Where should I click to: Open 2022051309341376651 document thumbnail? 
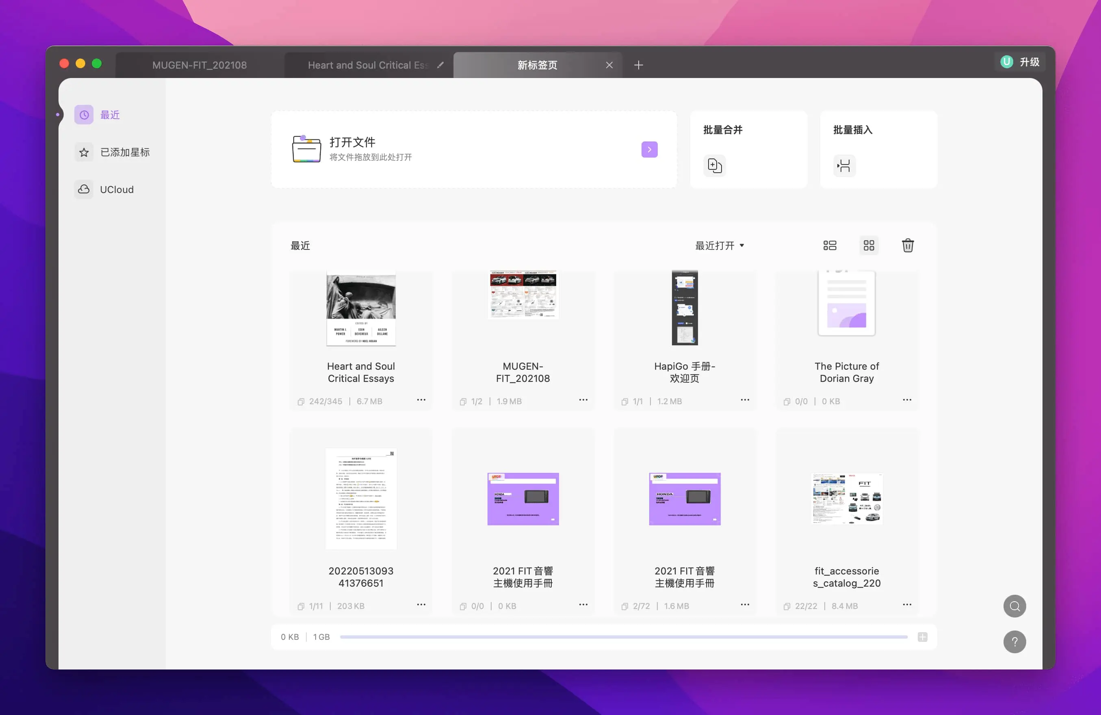pos(361,498)
